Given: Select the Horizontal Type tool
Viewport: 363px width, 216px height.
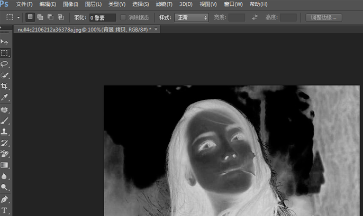Looking at the screenshot, I should click(x=4, y=210).
